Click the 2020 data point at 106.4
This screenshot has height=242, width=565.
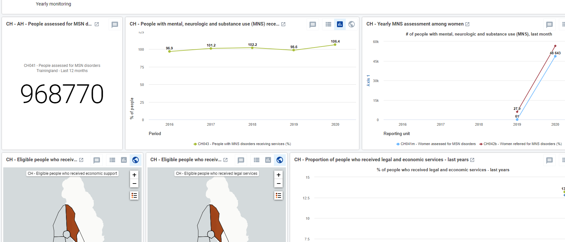tap(335, 45)
